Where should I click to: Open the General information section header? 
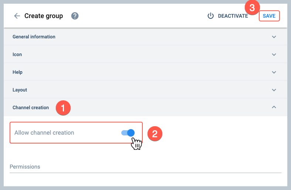(145, 37)
